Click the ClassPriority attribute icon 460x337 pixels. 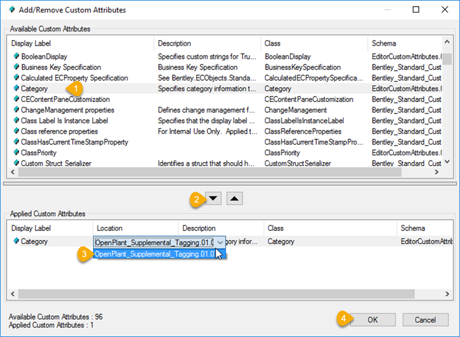point(16,153)
